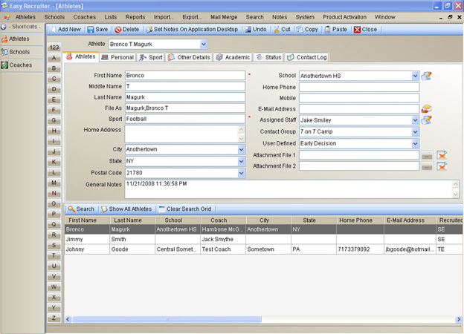This screenshot has width=464, height=334.
Task: Save the current athlete record
Action: 97,29
